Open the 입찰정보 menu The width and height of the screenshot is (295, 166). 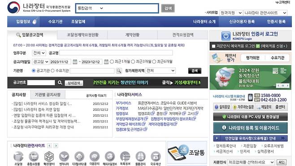click(x=23, y=22)
